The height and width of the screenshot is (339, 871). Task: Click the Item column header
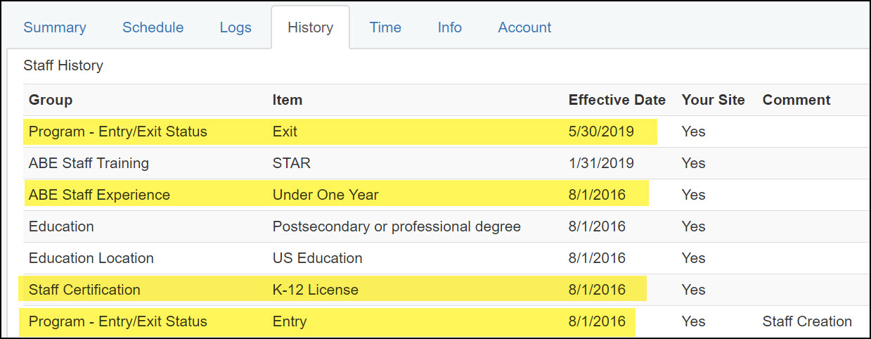coord(288,100)
